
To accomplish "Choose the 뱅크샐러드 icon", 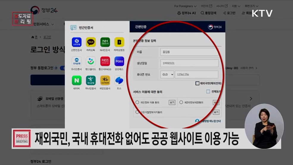I will click(91, 61).
